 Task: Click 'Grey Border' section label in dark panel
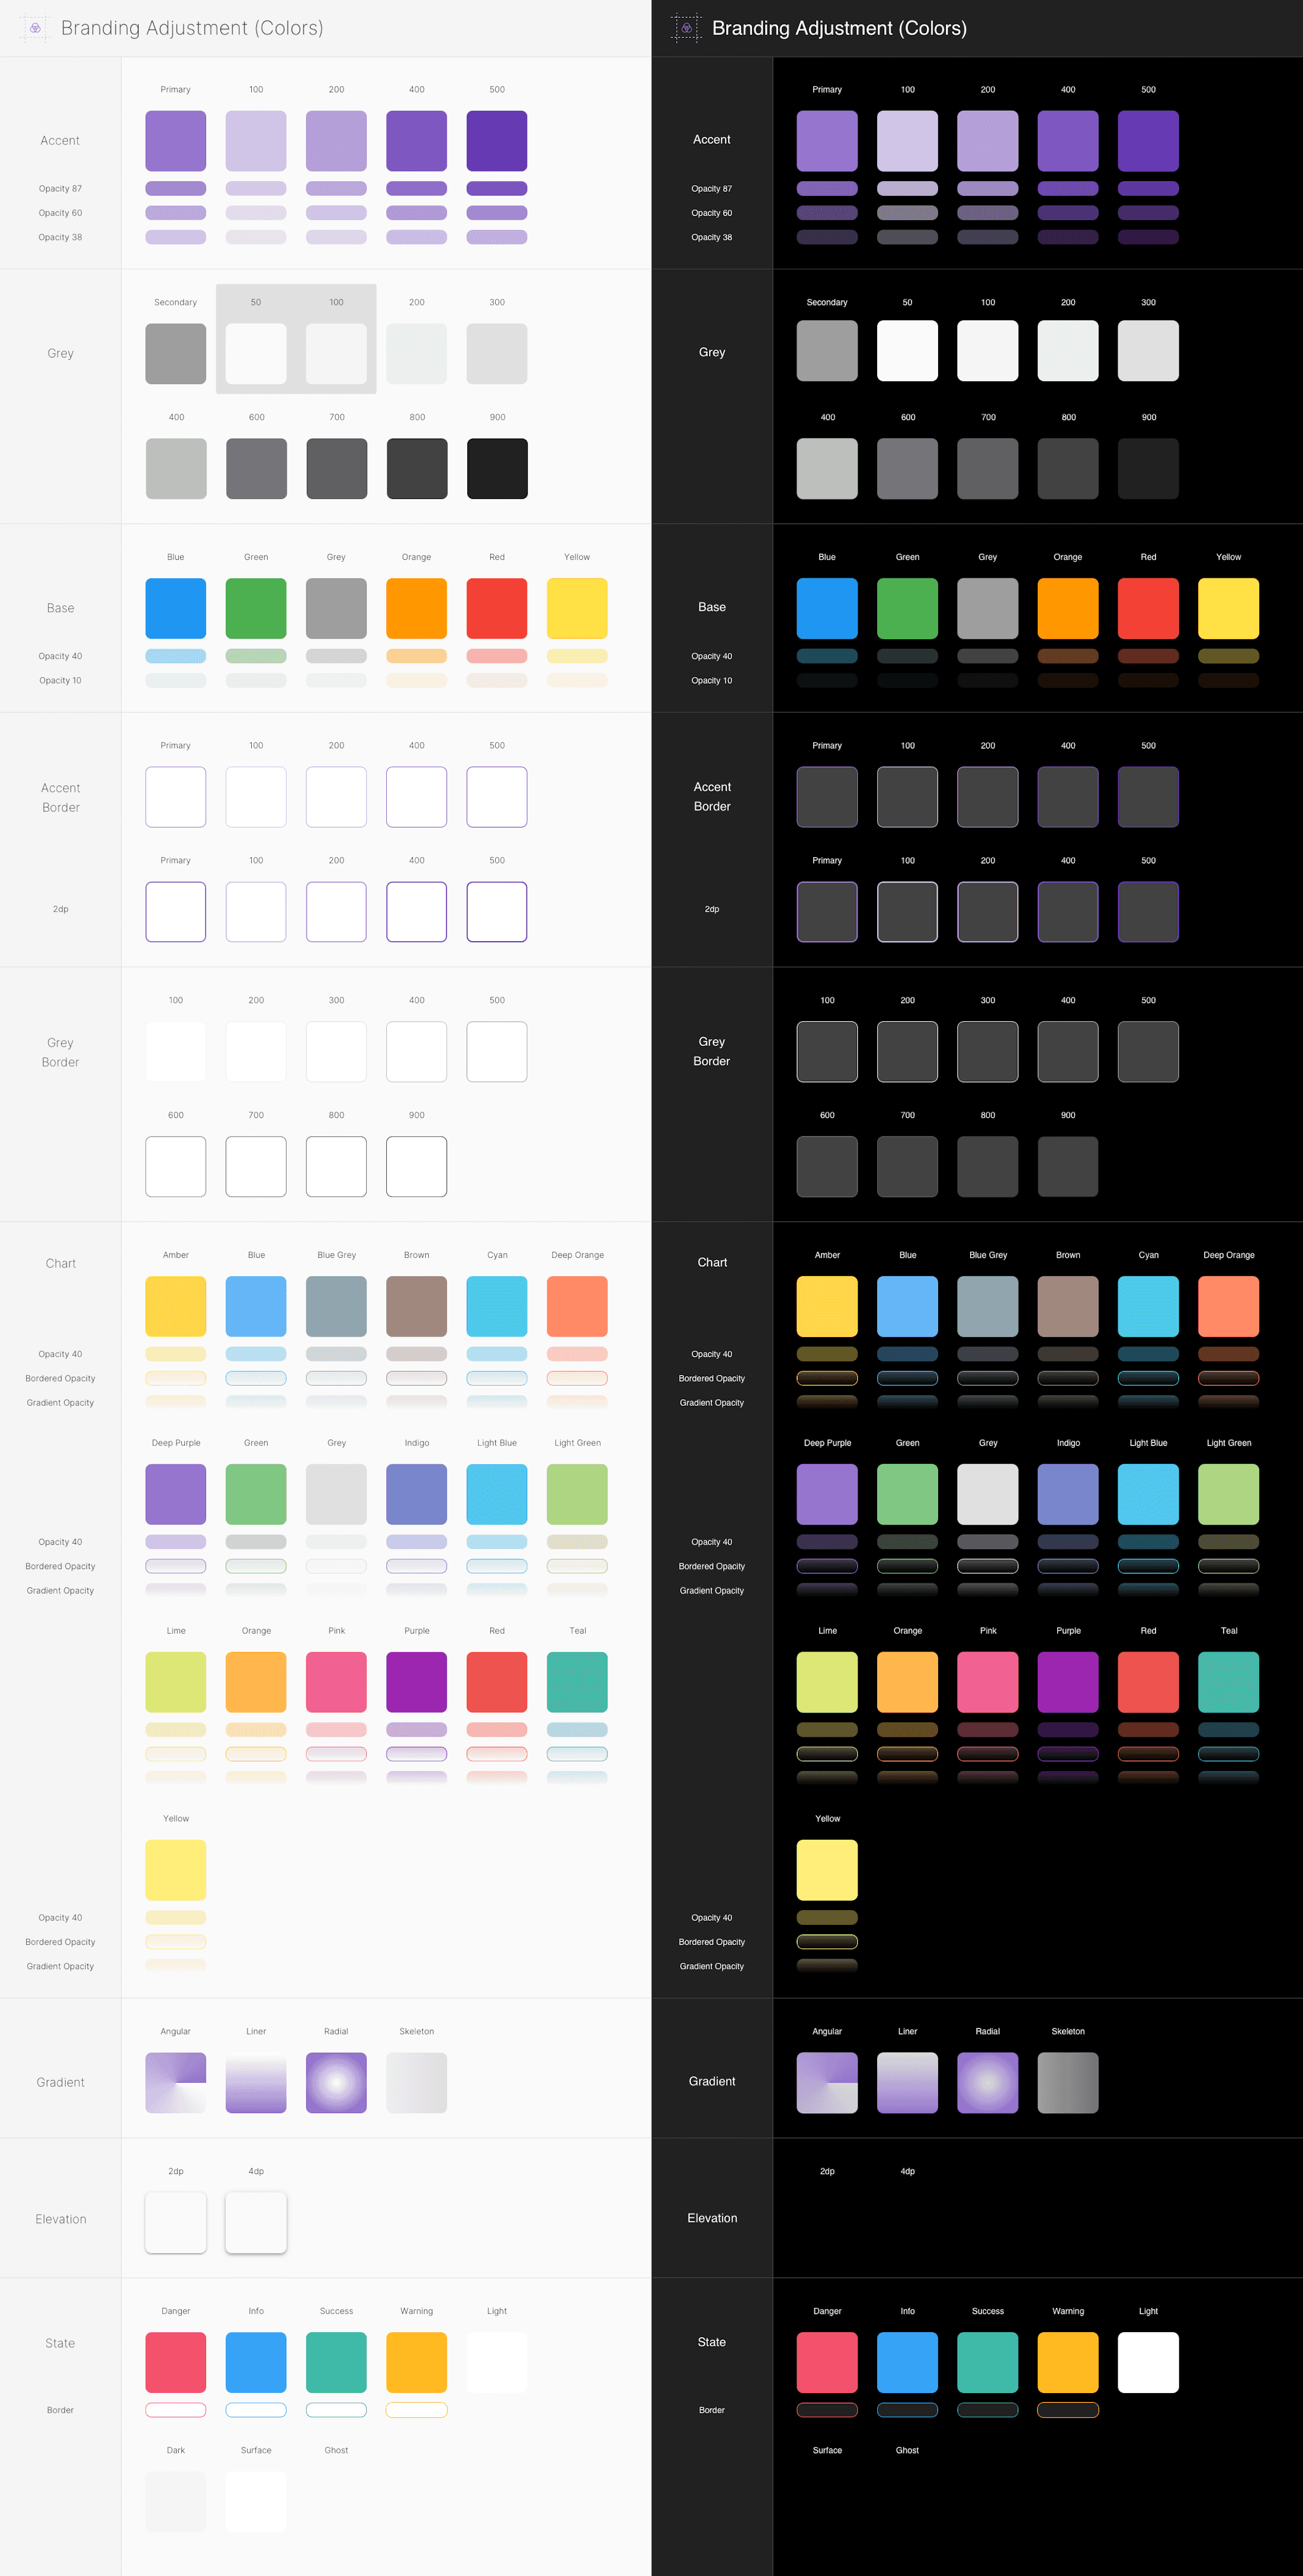(711, 1051)
